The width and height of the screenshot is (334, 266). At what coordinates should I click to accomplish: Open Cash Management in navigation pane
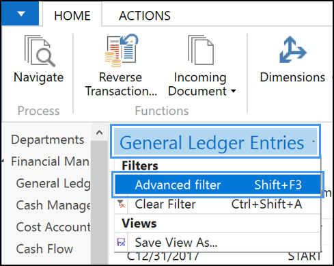click(53, 205)
